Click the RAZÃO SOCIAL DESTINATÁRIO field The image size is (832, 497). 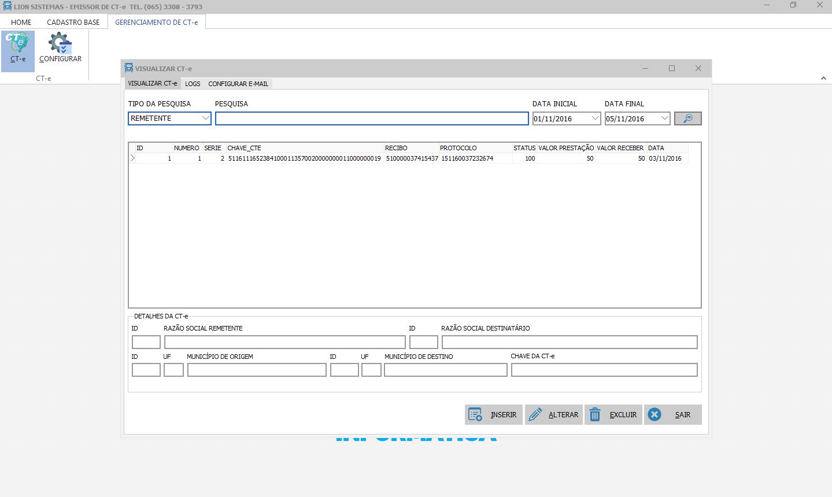pos(570,342)
